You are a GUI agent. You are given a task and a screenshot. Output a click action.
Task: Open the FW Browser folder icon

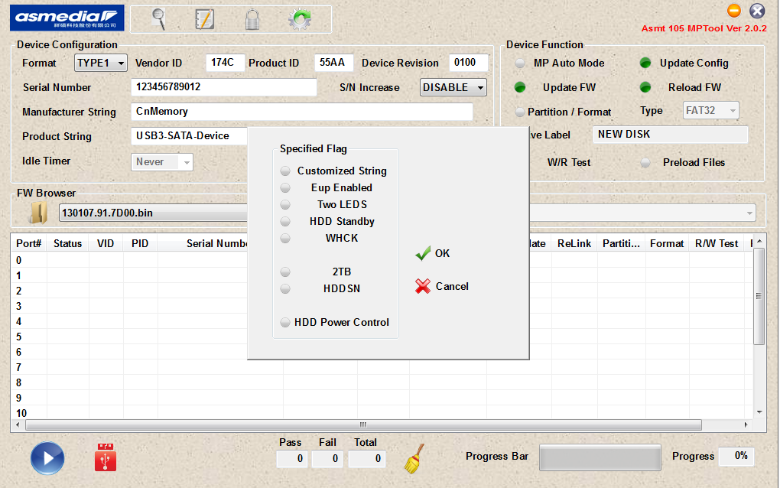tap(39, 213)
